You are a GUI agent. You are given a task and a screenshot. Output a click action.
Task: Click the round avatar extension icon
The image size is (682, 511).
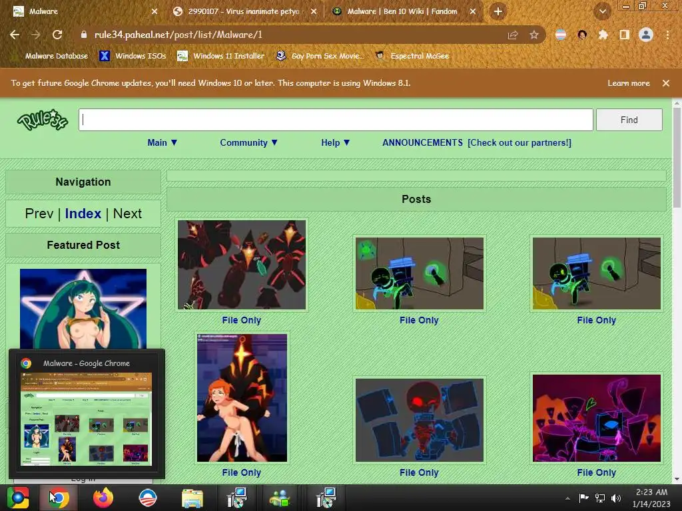tap(582, 35)
